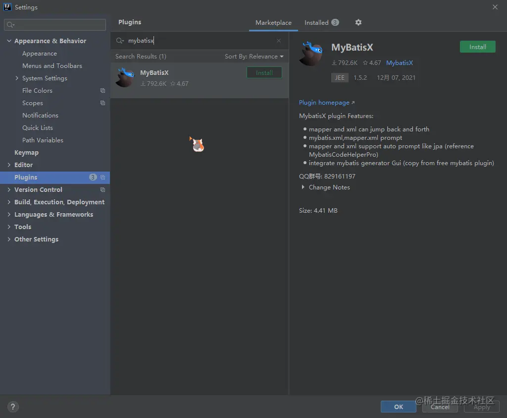Switch to the Installed tab
Screen dimensions: 507x418
click(x=321, y=23)
